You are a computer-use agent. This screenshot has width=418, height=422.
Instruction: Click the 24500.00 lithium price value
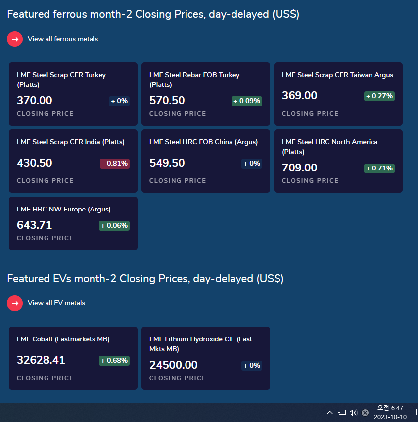pyautogui.click(x=174, y=365)
